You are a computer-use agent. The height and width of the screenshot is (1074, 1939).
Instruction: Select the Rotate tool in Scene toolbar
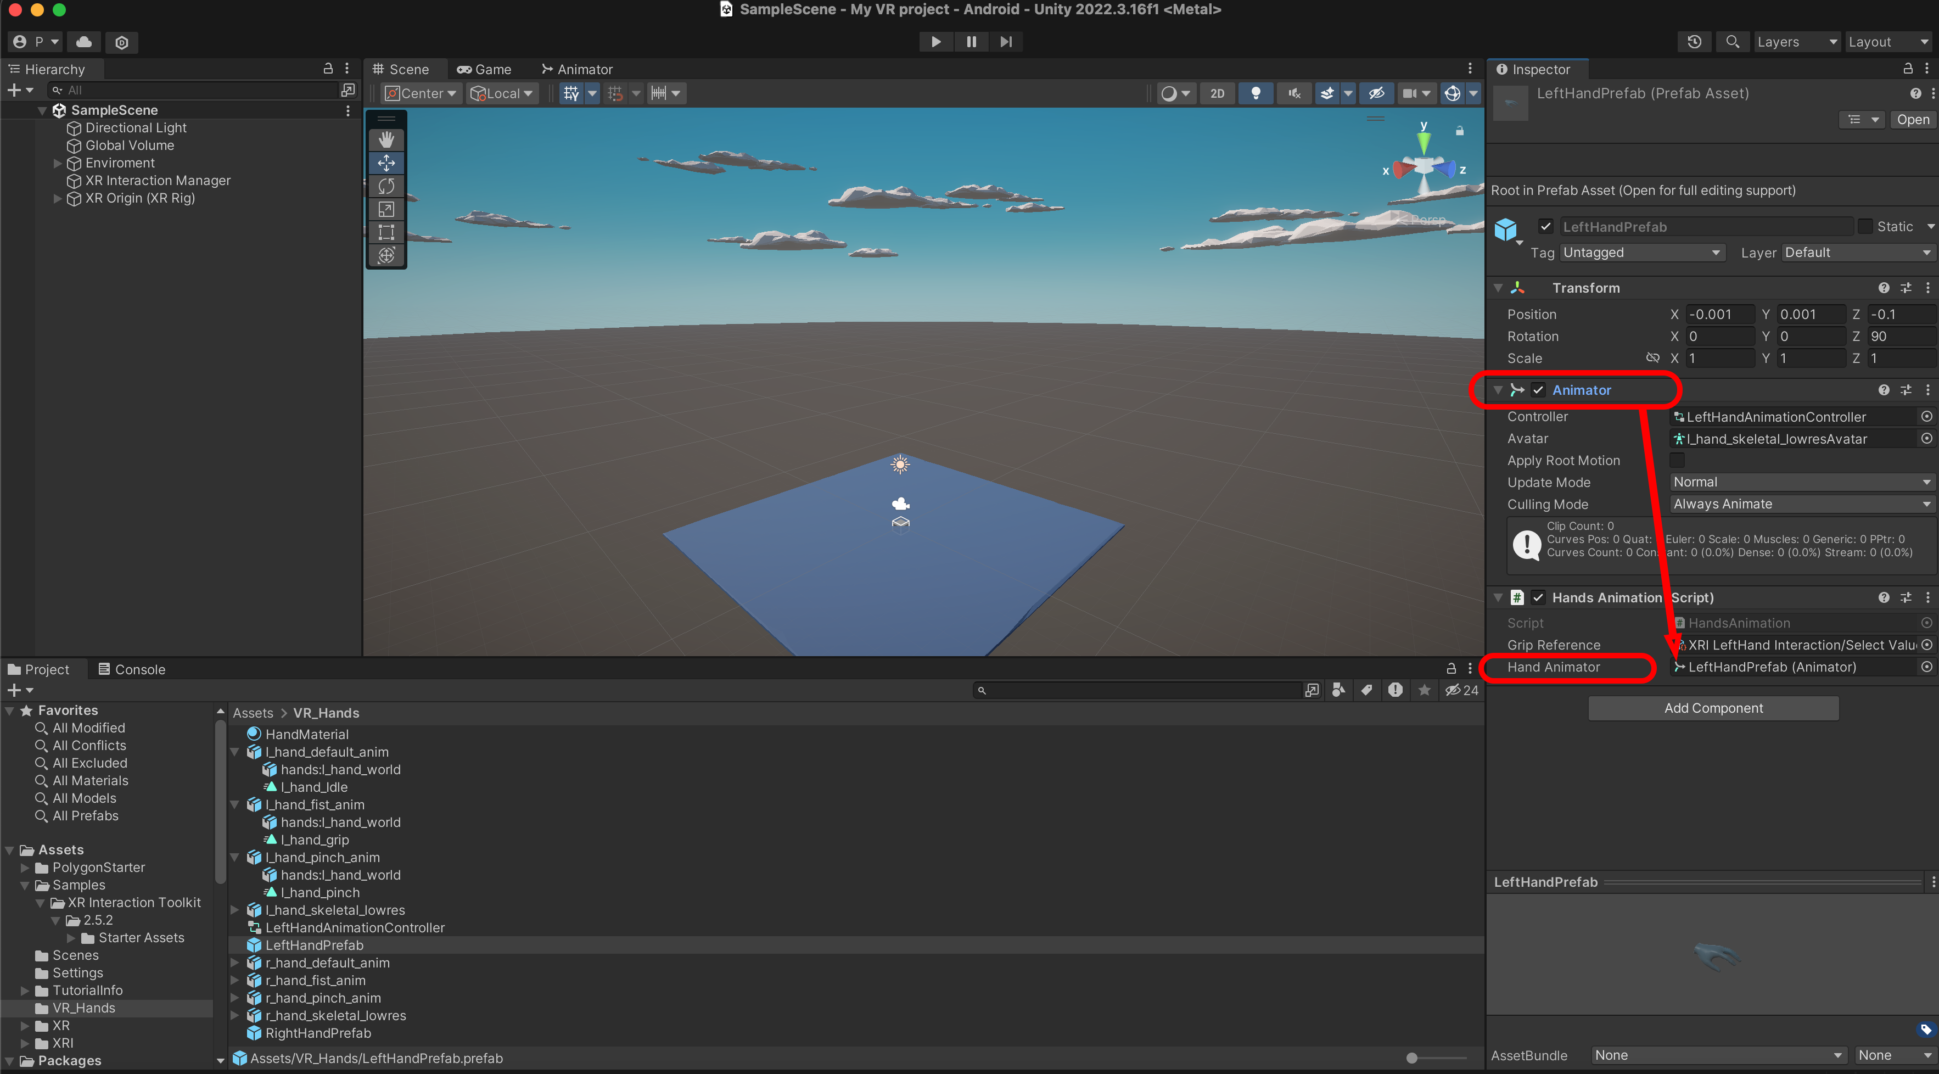coord(386,186)
